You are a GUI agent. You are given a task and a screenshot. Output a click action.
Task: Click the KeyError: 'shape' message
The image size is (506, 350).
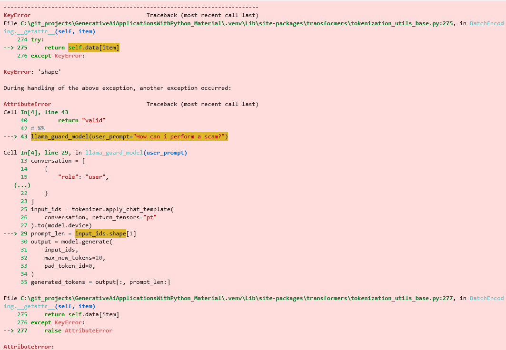[32, 72]
